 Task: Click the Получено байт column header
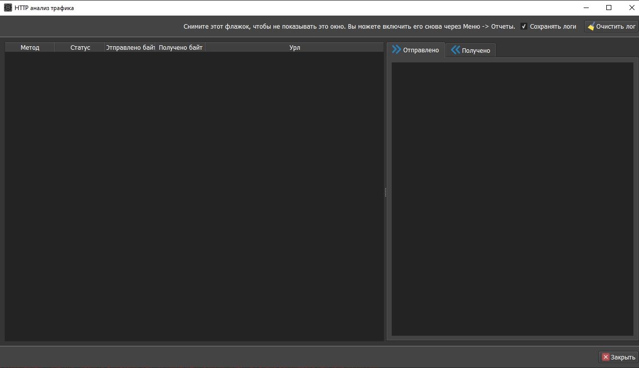tap(180, 47)
